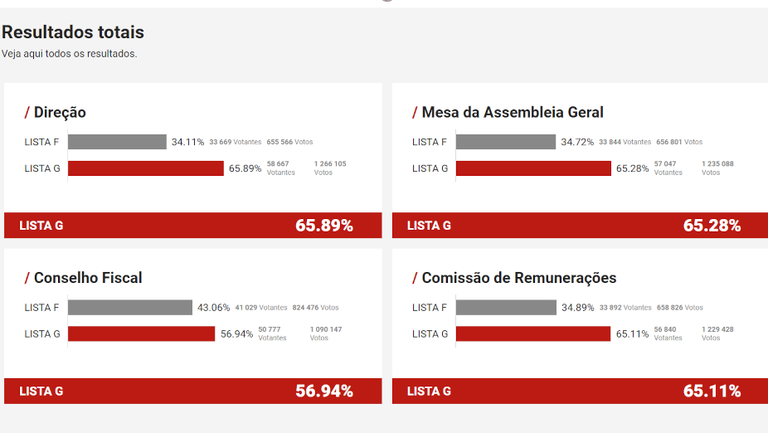This screenshot has height=433, width=768.
Task: Select the red LISTA G bar in Comissão de Remunerações
Action: coord(533,334)
